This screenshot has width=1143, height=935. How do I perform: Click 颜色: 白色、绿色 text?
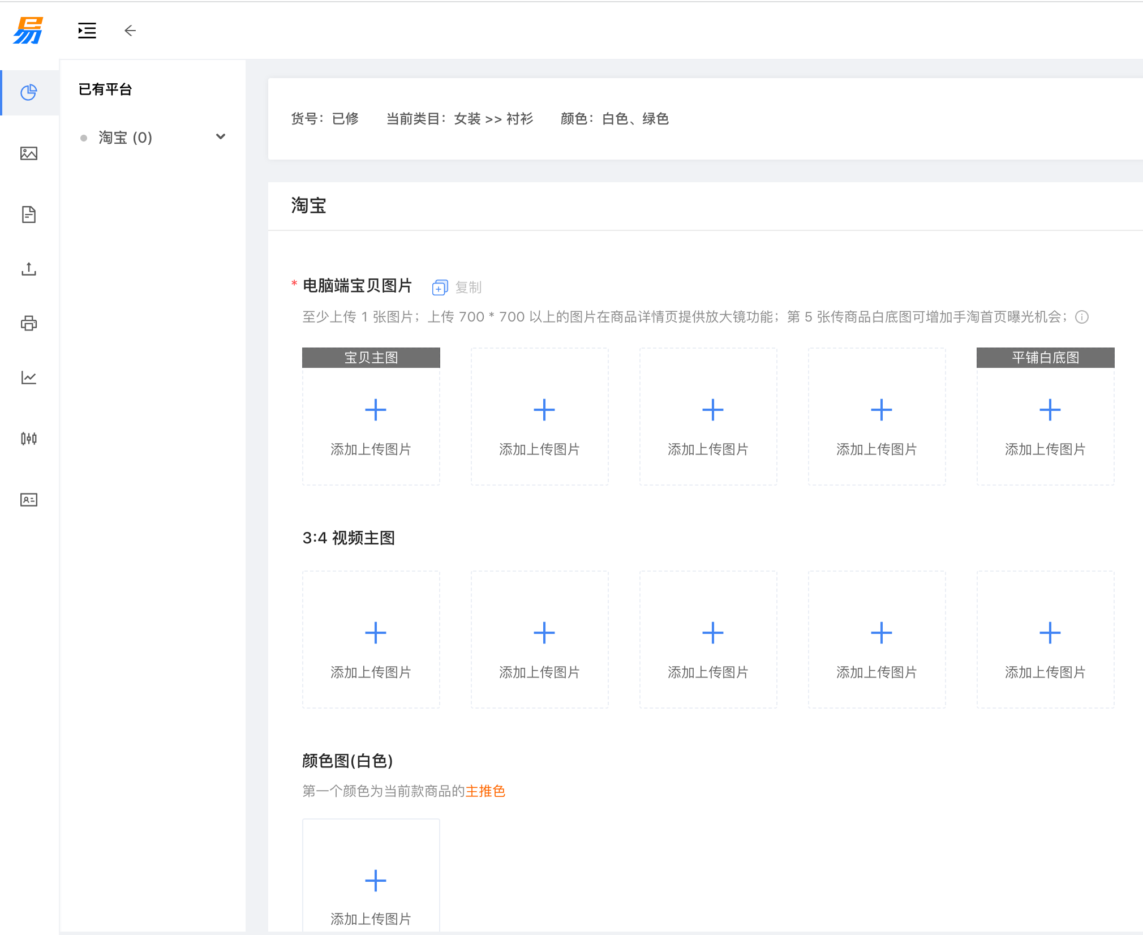[615, 119]
